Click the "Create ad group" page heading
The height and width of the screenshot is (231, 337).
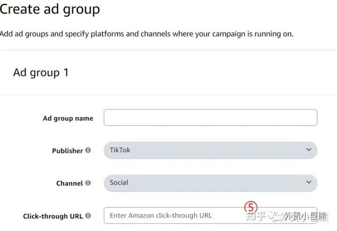pos(50,8)
